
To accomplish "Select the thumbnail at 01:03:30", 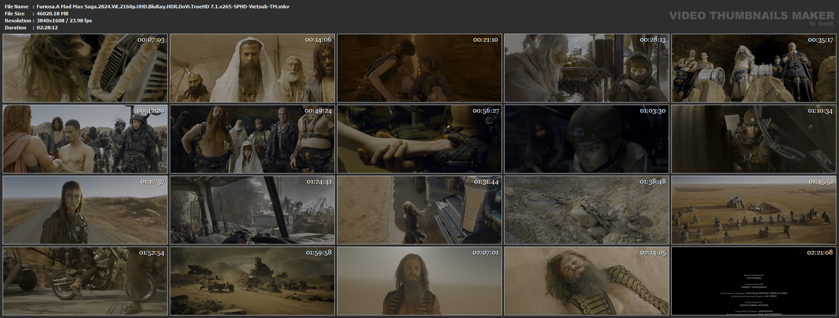I will [x=586, y=139].
